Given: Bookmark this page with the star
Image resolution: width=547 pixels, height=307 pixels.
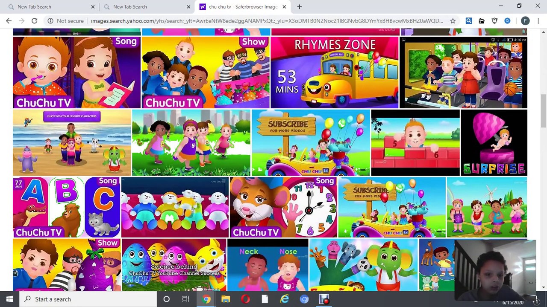Looking at the screenshot, I should tap(453, 20).
